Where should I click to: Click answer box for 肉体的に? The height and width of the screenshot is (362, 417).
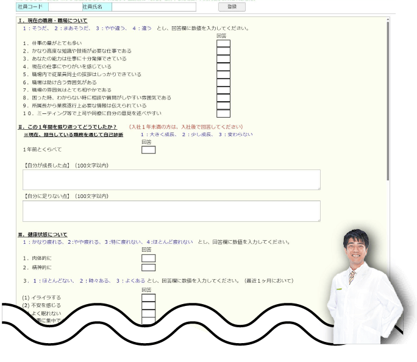(148, 258)
